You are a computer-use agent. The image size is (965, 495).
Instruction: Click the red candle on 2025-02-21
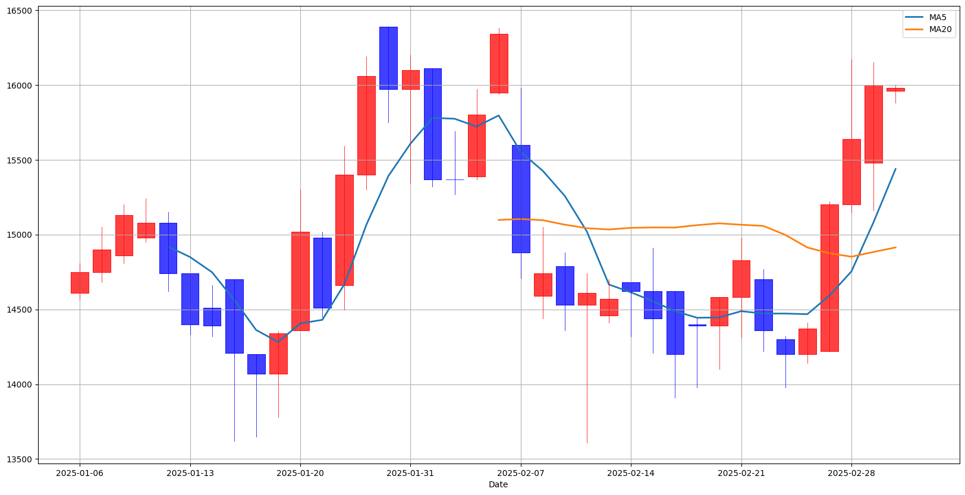tap(741, 279)
